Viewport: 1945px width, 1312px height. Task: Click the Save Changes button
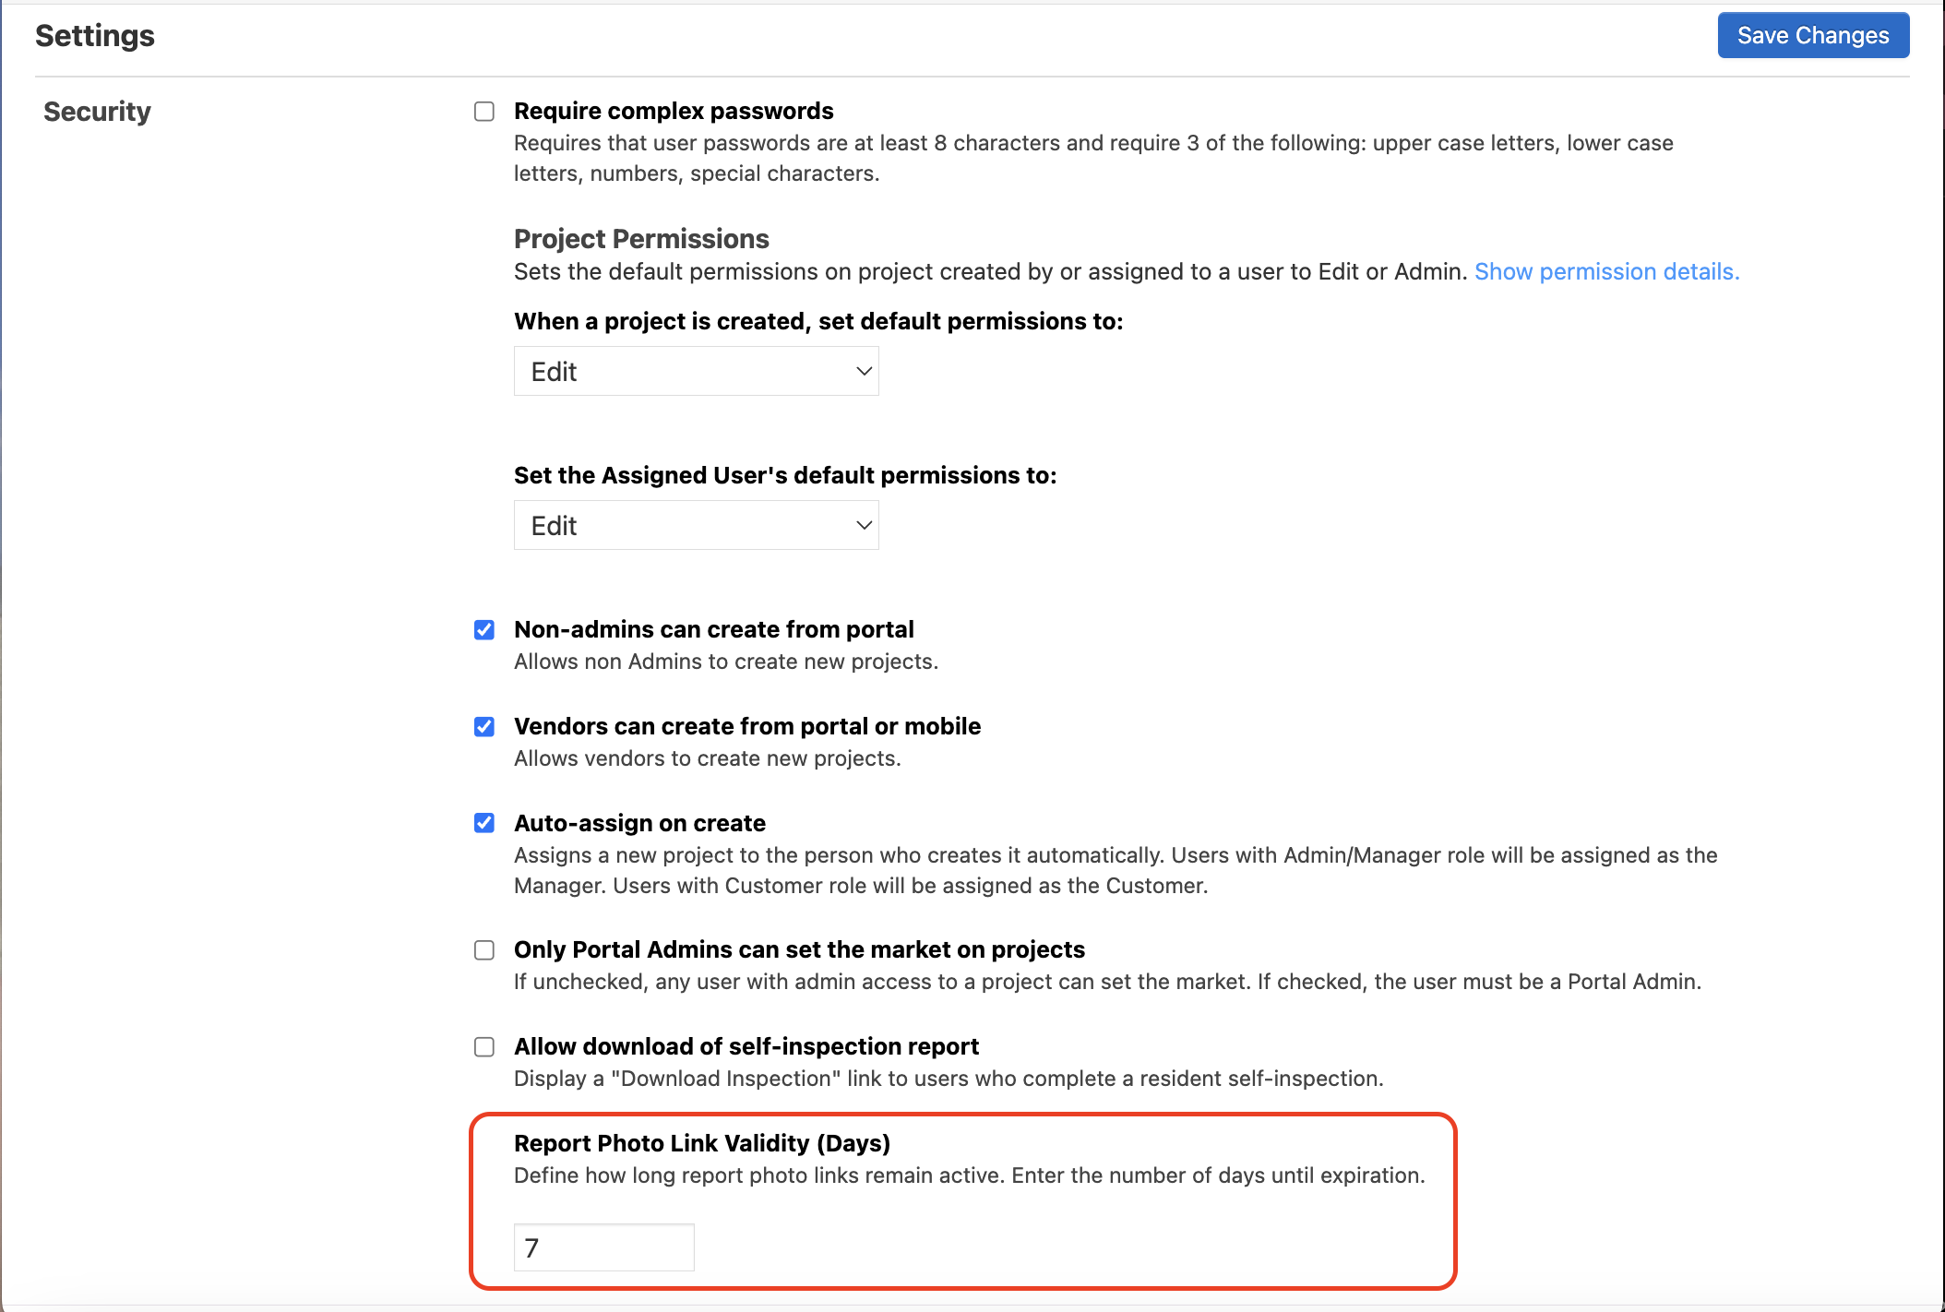click(x=1813, y=35)
